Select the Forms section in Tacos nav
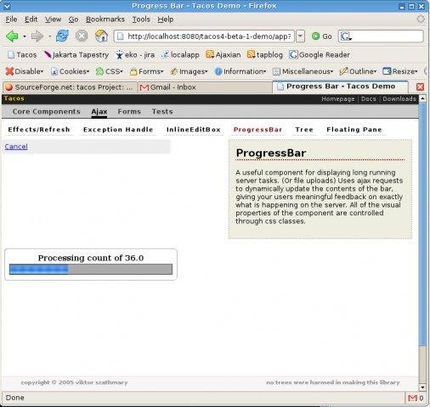The width and height of the screenshot is (430, 407). [129, 111]
